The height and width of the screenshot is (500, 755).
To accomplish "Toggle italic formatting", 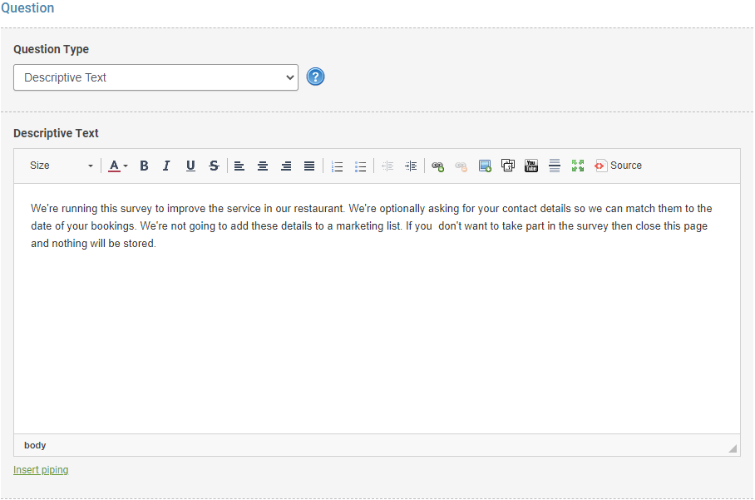I will point(166,166).
